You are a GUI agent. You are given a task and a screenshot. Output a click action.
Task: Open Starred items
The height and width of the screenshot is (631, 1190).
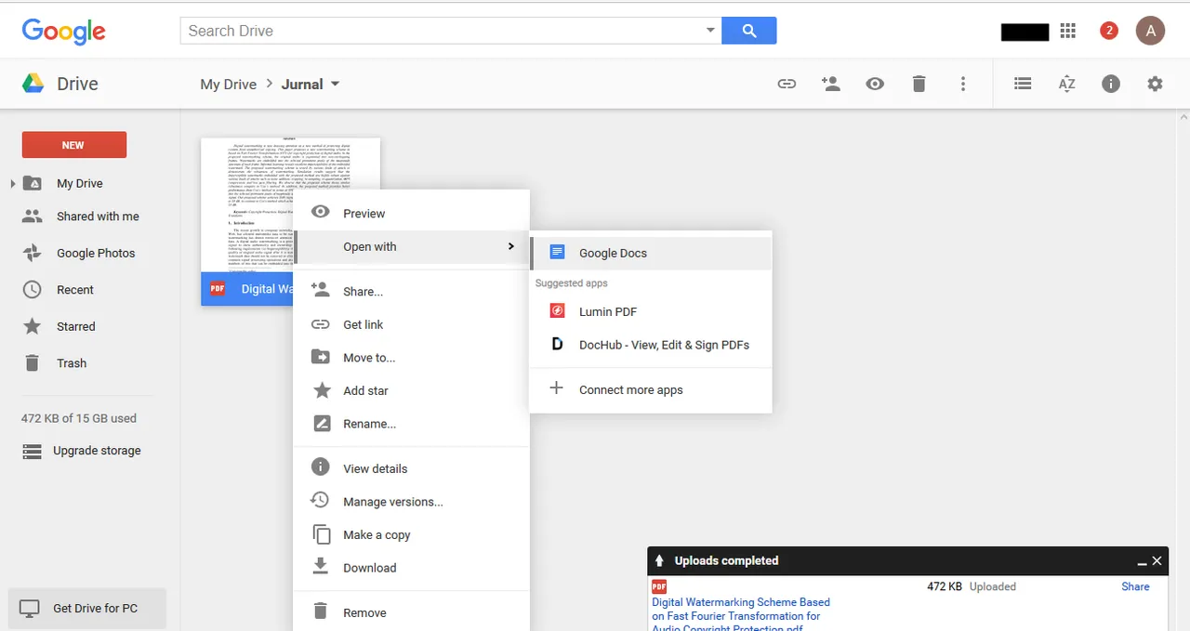75,326
